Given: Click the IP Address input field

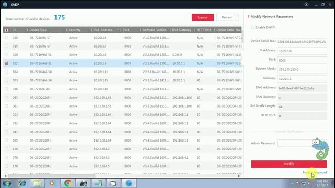Looking at the screenshot, I should [x=302, y=51].
